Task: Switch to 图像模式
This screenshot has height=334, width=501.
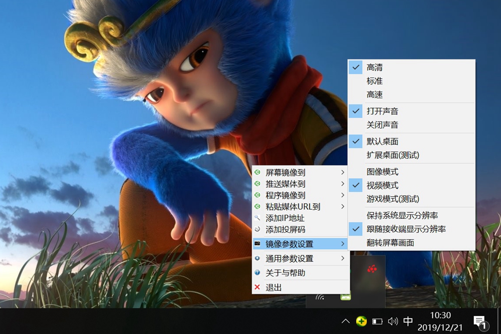Action: [411, 172]
